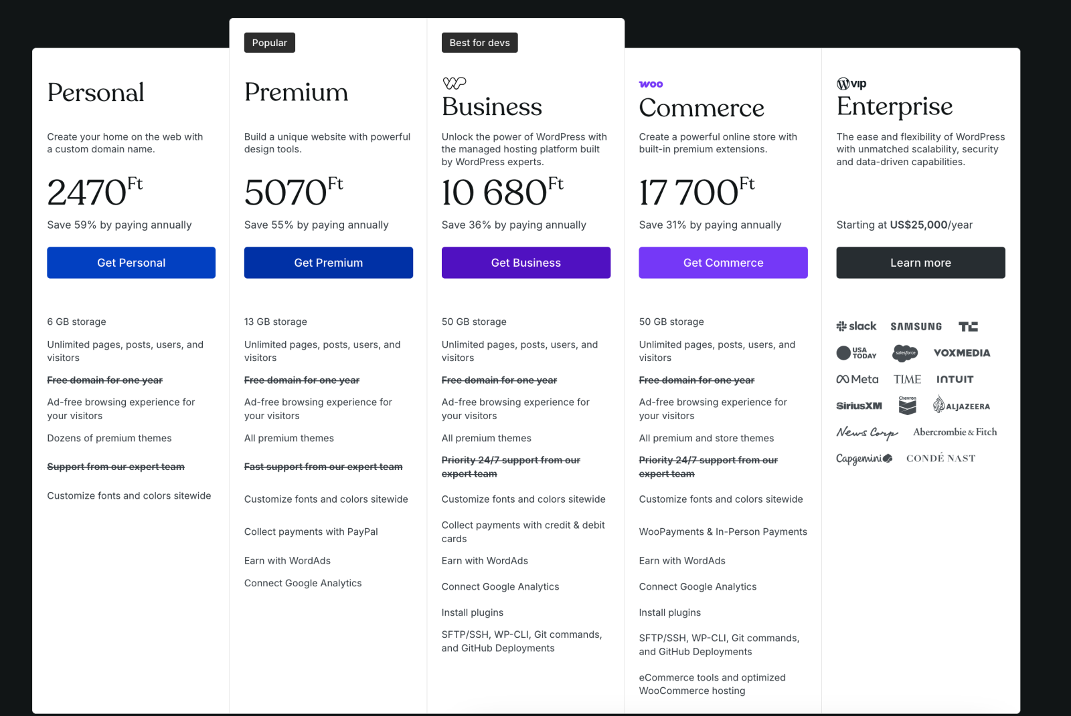Click the Commerce plan heading
The height and width of the screenshot is (716, 1071).
702,108
